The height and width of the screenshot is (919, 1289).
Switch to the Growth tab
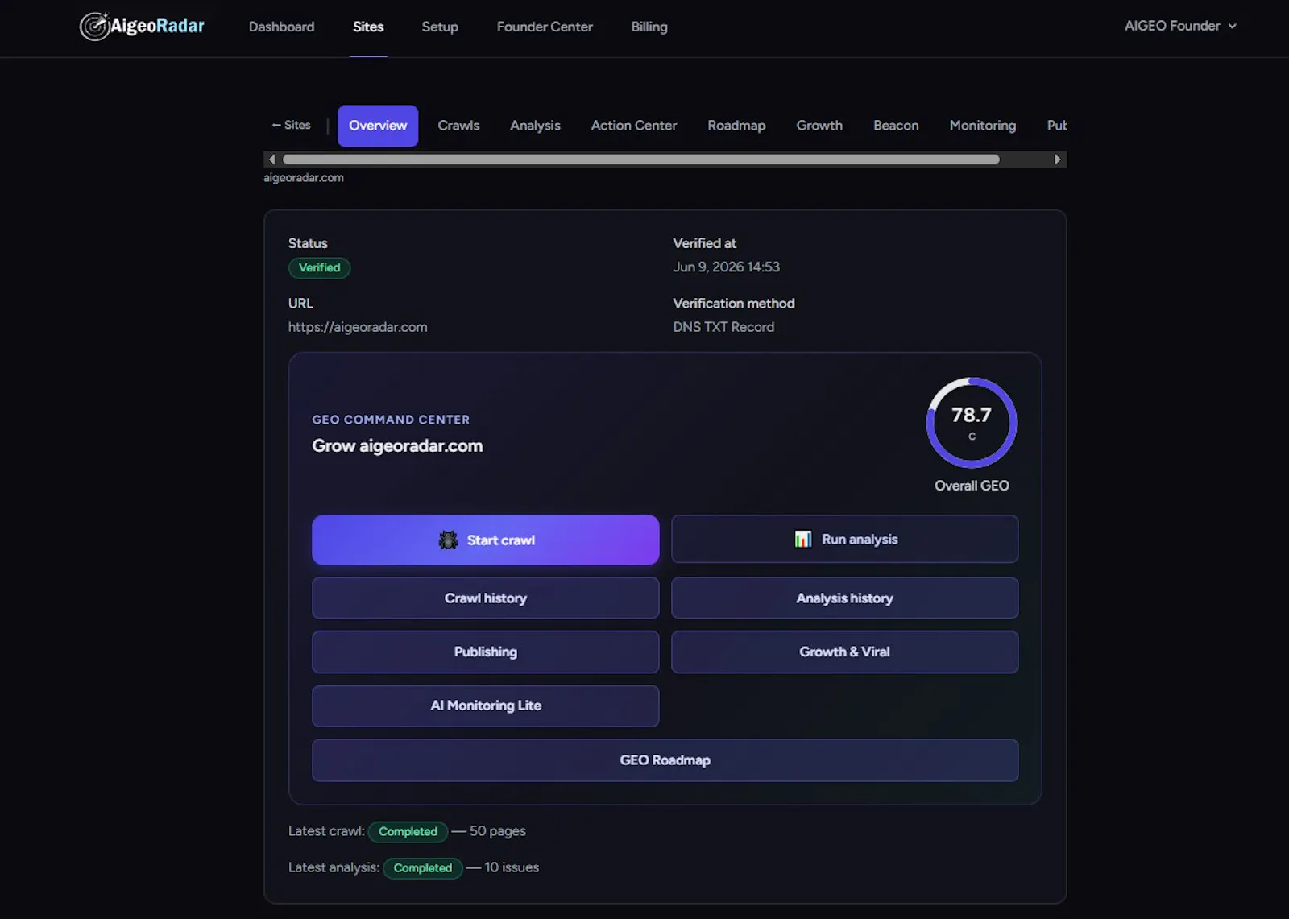pyautogui.click(x=819, y=126)
